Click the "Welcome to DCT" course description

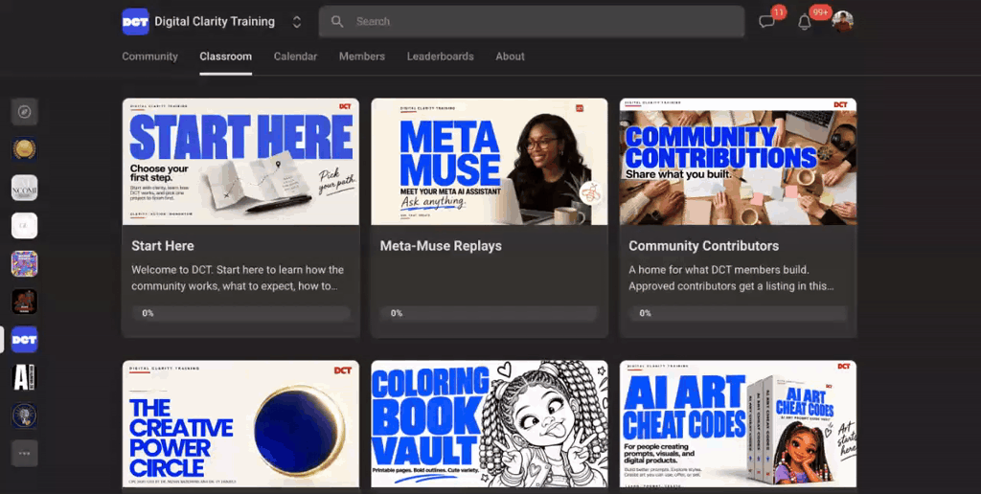[238, 279]
